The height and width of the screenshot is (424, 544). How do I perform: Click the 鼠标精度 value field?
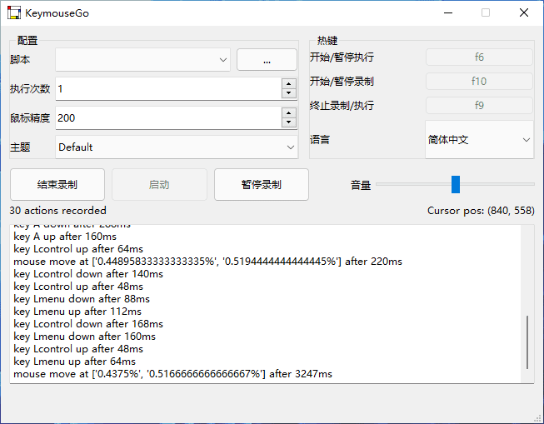click(167, 118)
